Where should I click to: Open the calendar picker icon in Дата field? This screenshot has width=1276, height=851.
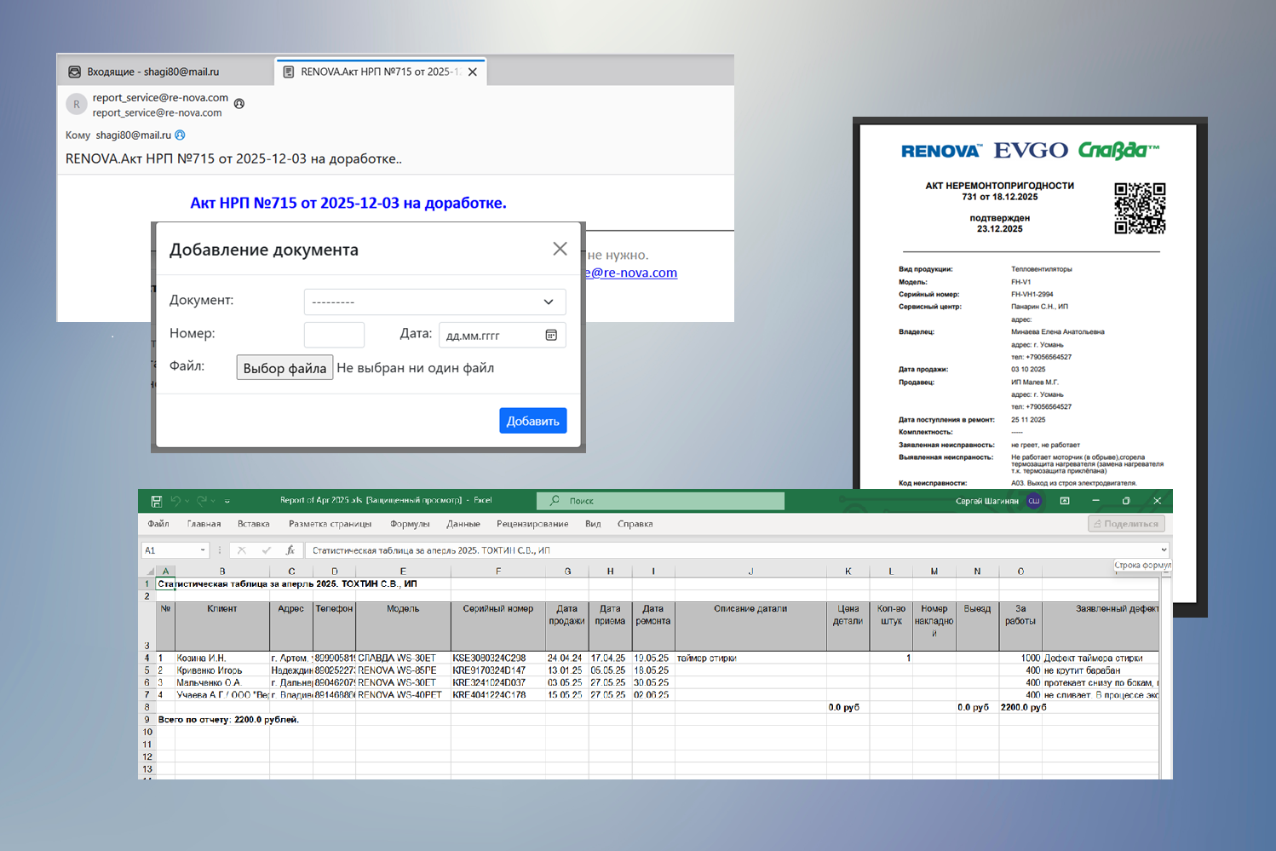[551, 335]
